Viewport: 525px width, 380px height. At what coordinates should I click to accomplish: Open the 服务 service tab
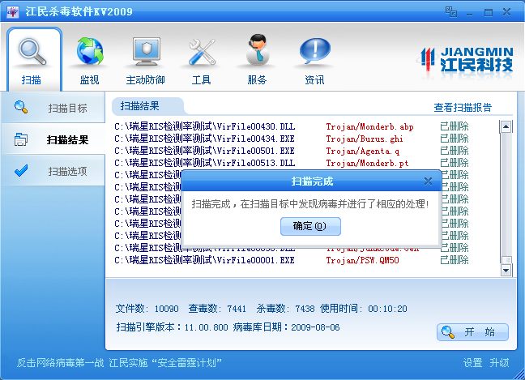[x=257, y=60]
